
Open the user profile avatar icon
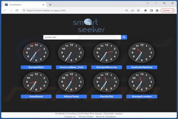157,10
